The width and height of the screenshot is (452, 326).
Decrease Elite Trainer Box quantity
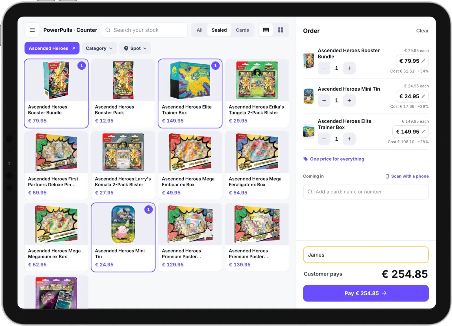[x=324, y=139]
